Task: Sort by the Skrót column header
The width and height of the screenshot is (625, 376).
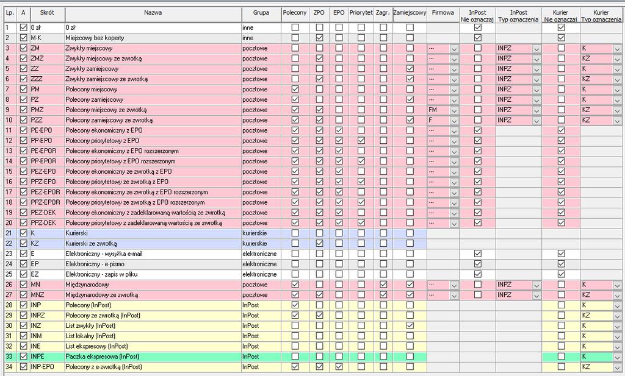Action: (48, 15)
